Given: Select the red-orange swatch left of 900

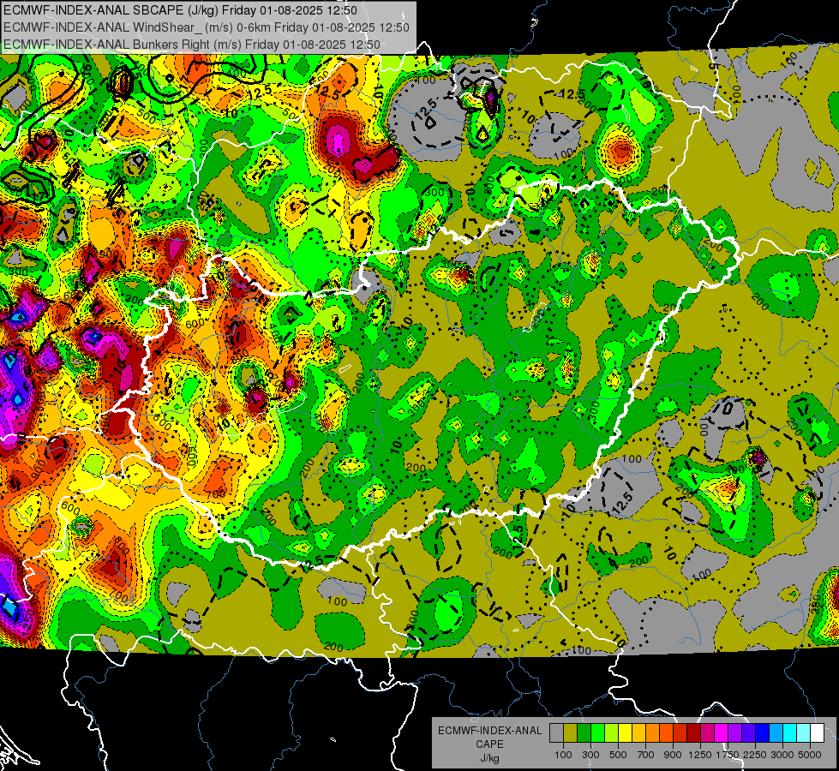Looking at the screenshot, I should tap(666, 733).
